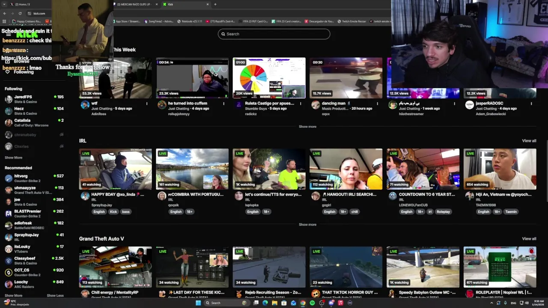Click the kick.com address bar

[x=39, y=13]
